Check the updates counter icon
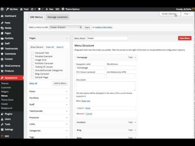Screen dimensions: 195x146 click(33, 9)
